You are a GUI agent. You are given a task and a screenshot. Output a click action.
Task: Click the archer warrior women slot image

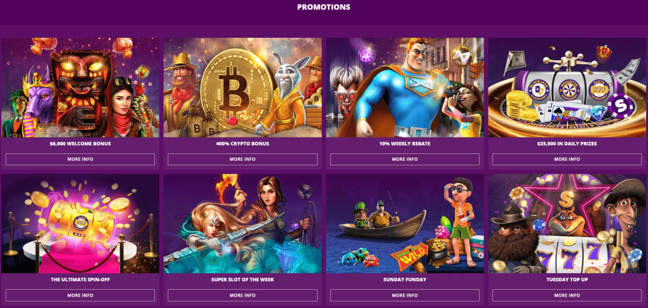point(242,223)
